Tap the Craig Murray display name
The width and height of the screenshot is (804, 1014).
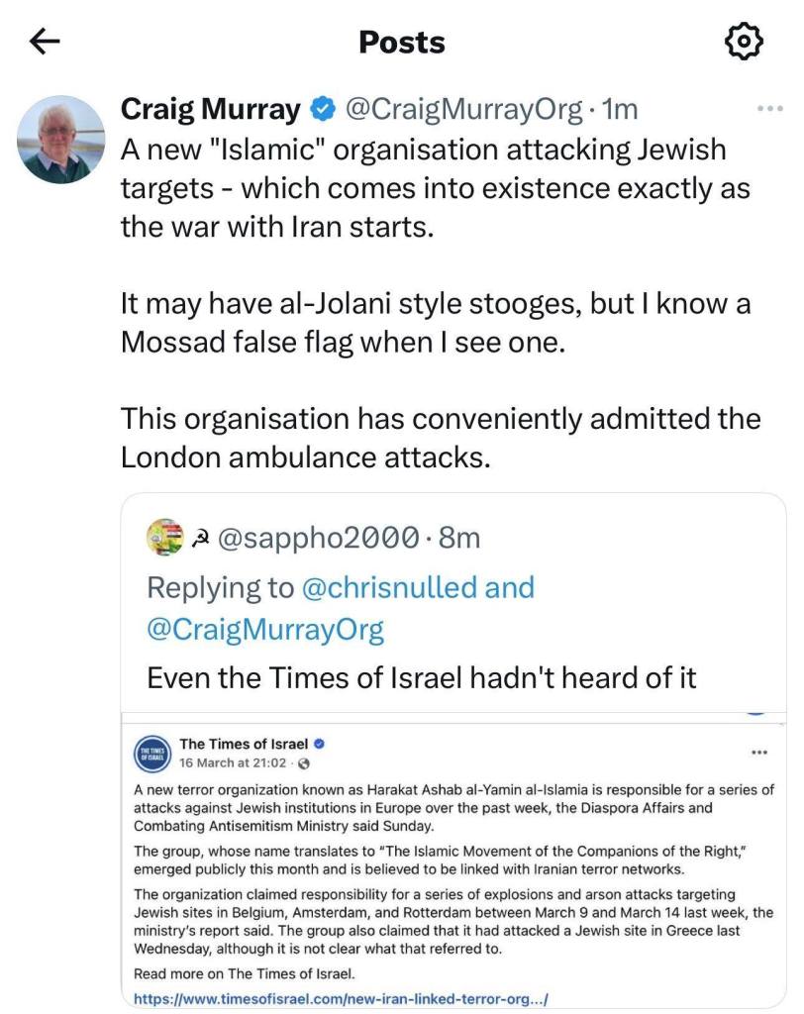pyautogui.click(x=210, y=109)
